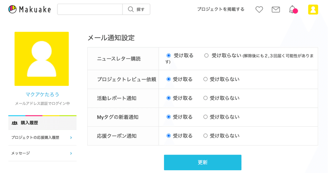Click the 活動レポート通知 row label
Image resolution: width=328 pixels, height=173 pixels.
coord(116,98)
